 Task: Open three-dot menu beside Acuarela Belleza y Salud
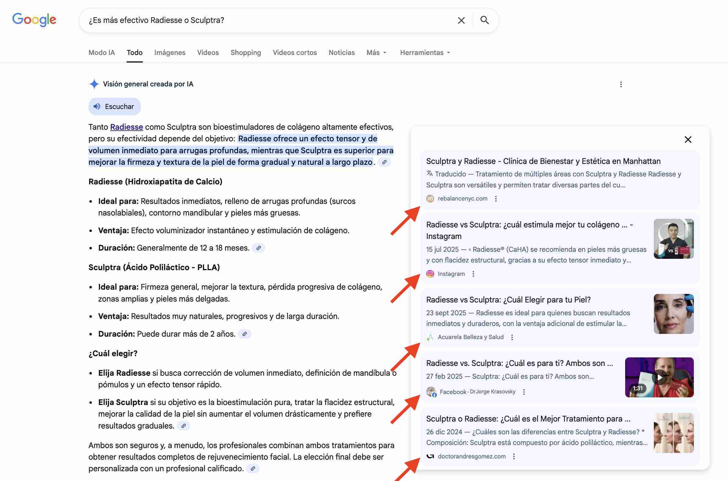point(512,338)
